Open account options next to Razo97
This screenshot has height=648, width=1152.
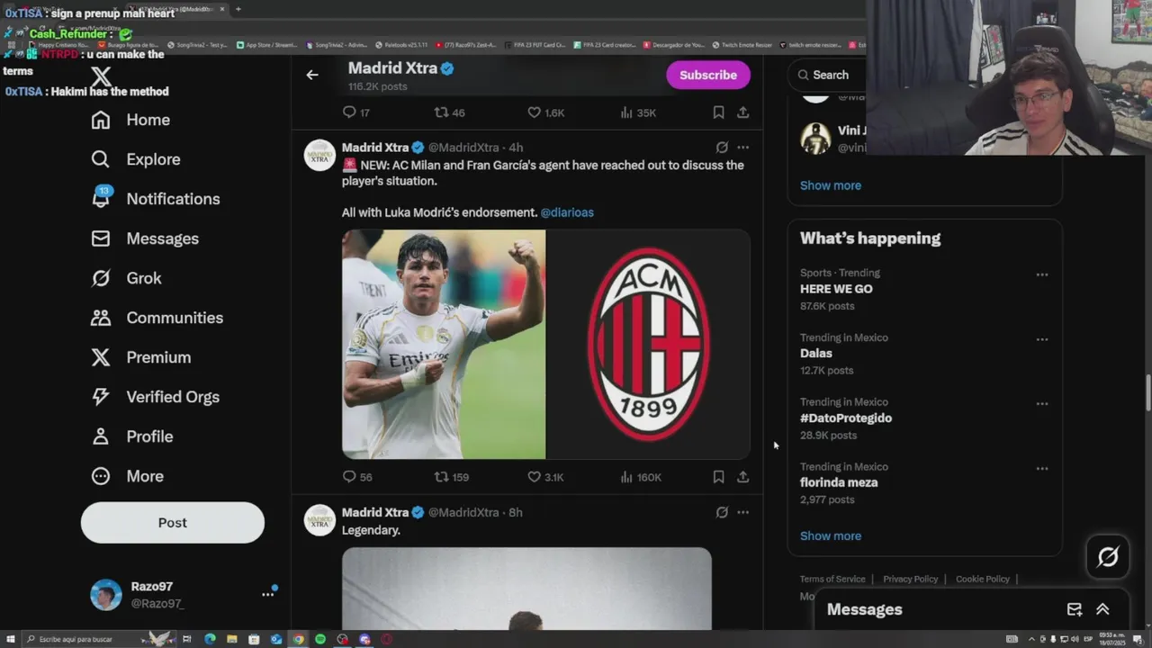pos(267,594)
